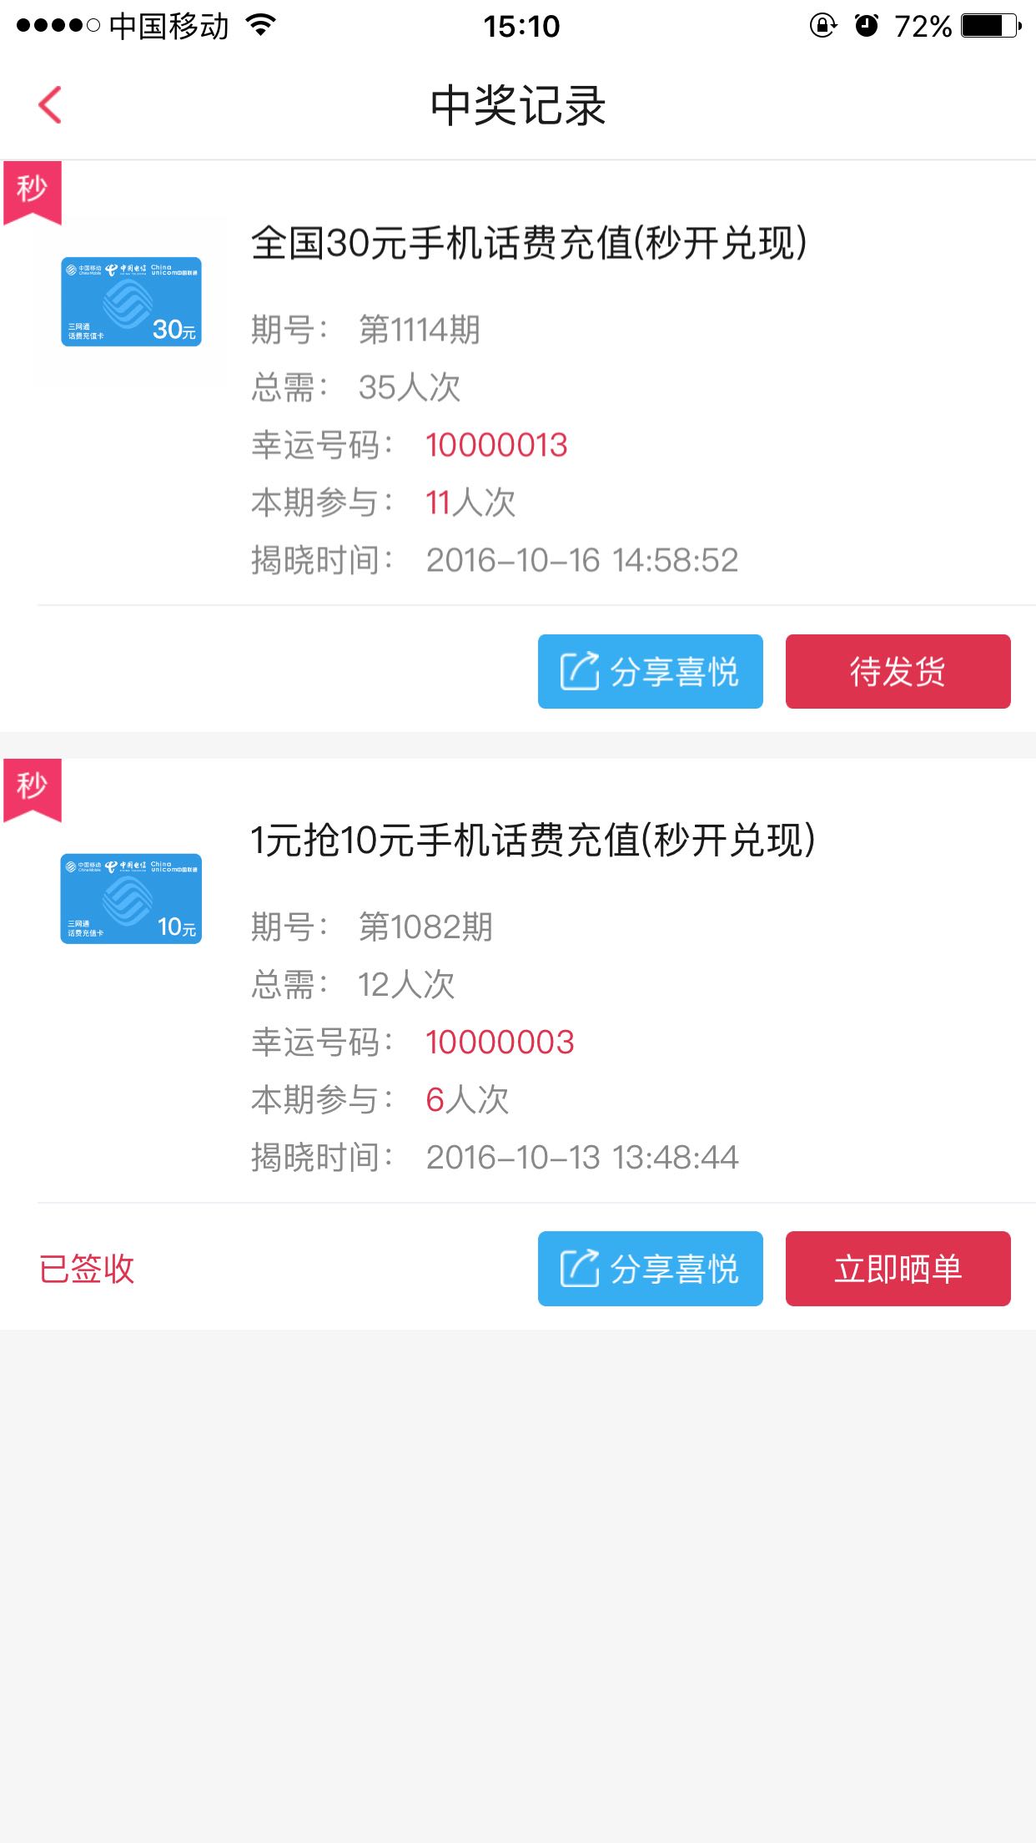1036x1843 pixels.
Task: Tap the 中奖记录 page title
Action: click(x=518, y=106)
